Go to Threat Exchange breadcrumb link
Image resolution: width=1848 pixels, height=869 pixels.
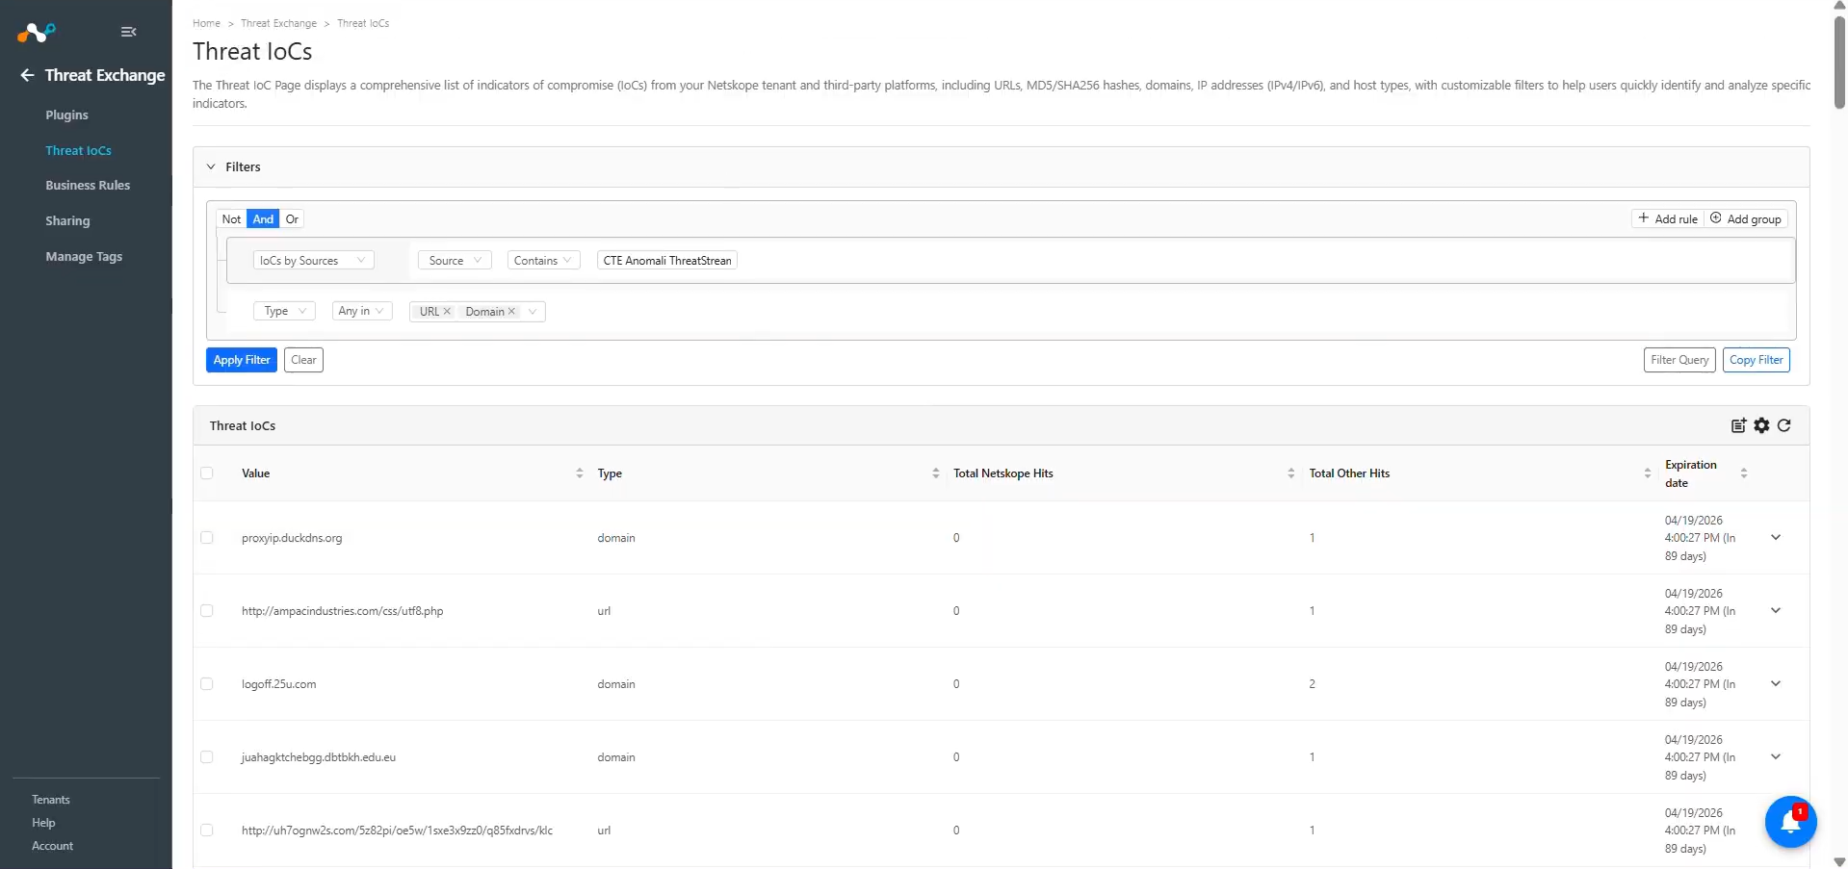click(x=278, y=23)
